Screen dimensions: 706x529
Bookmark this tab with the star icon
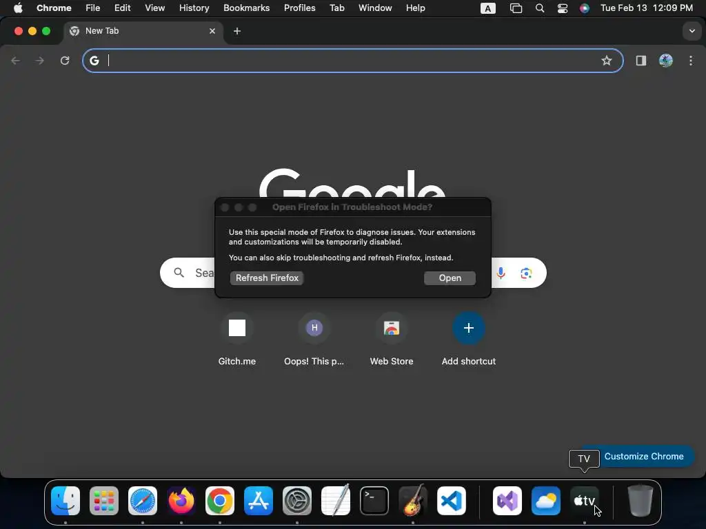607,61
